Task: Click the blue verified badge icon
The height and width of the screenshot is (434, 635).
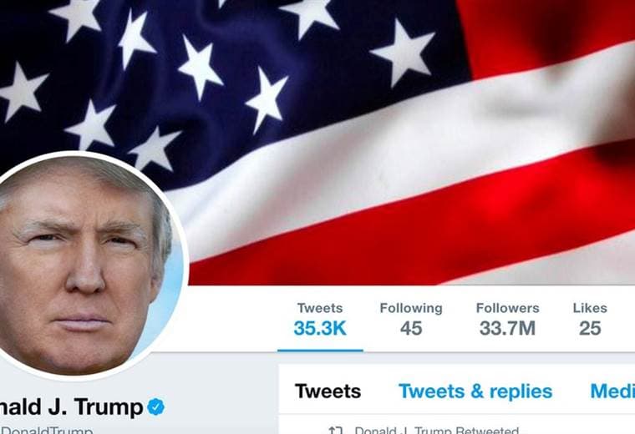Action: (x=156, y=407)
